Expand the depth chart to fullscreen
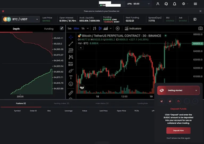The image size is (204, 144). [62, 28]
